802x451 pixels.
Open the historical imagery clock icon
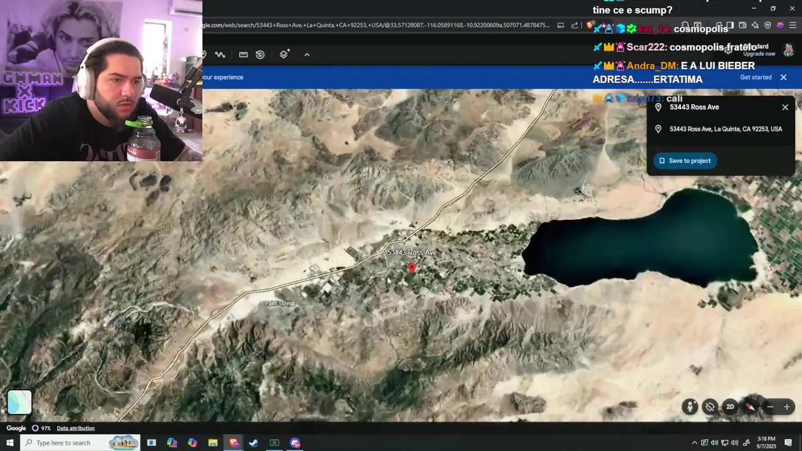click(x=260, y=54)
